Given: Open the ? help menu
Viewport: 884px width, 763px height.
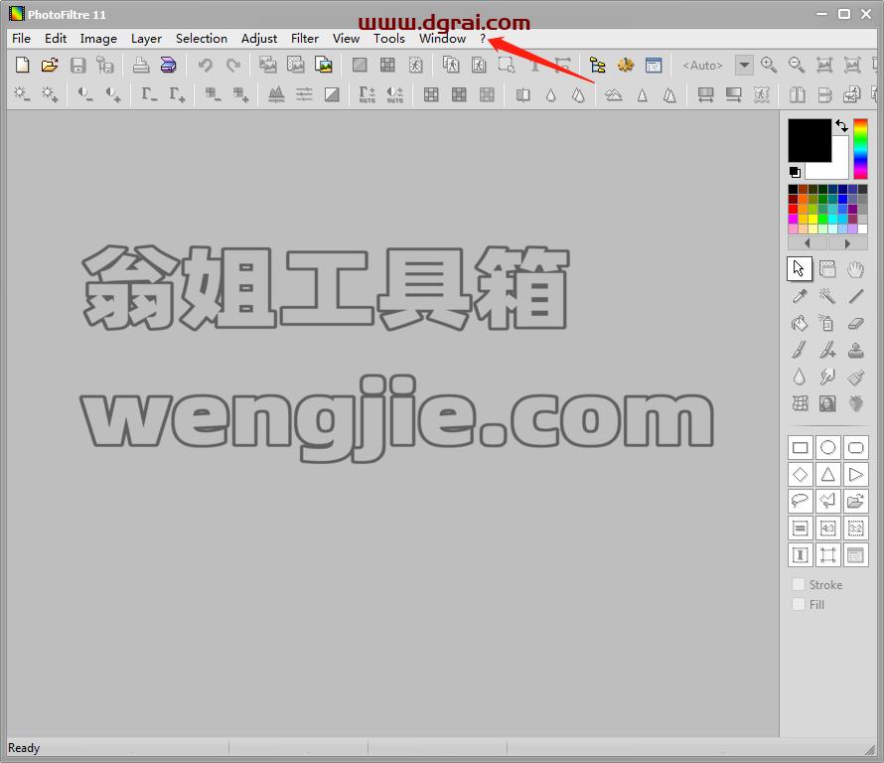Looking at the screenshot, I should (483, 39).
